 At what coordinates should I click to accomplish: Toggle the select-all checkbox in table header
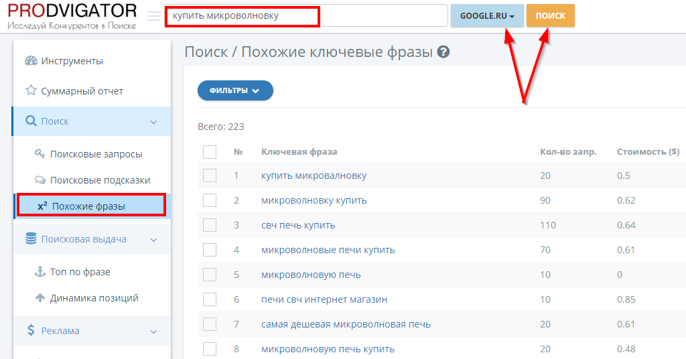pos(210,152)
